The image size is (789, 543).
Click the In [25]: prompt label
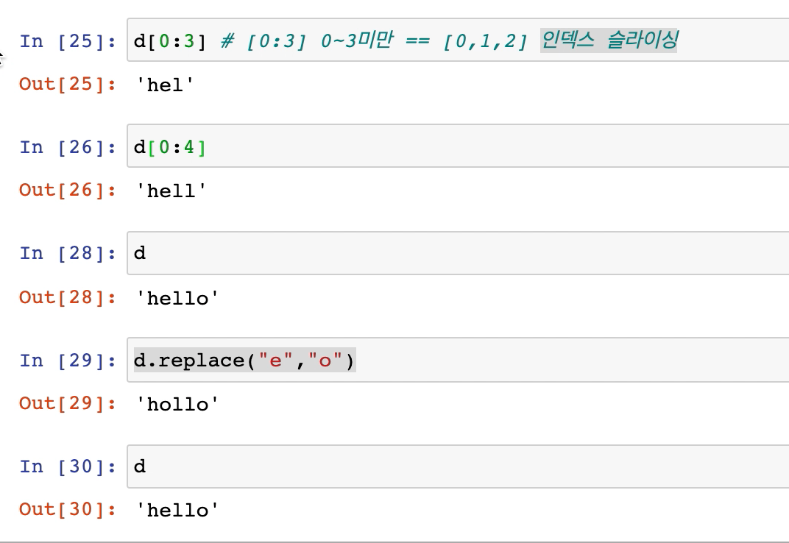point(68,41)
